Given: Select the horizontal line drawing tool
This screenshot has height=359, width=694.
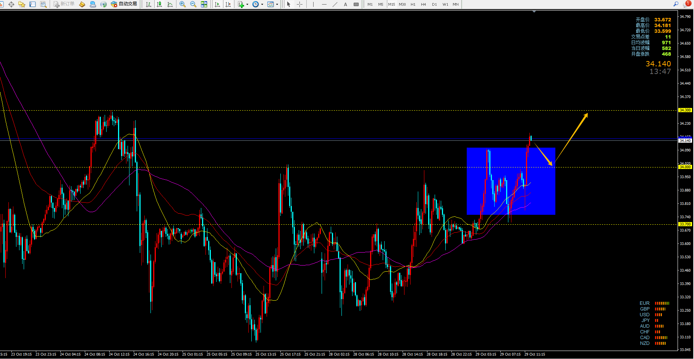Looking at the screenshot, I should 324,4.
